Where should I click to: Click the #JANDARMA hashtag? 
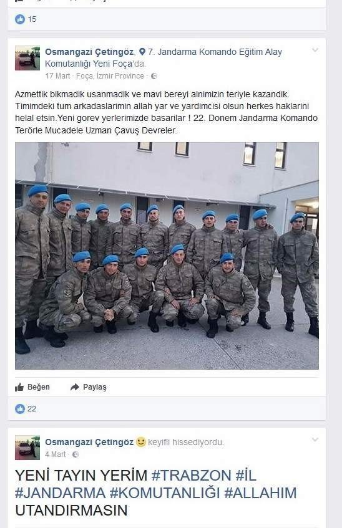[60, 493]
